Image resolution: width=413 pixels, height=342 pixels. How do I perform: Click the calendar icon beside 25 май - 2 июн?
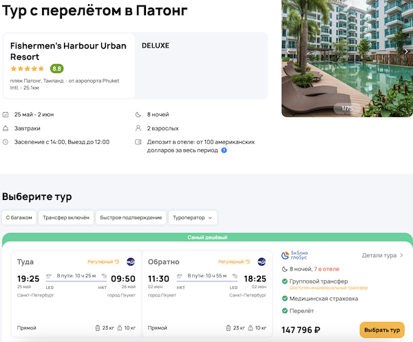point(6,114)
